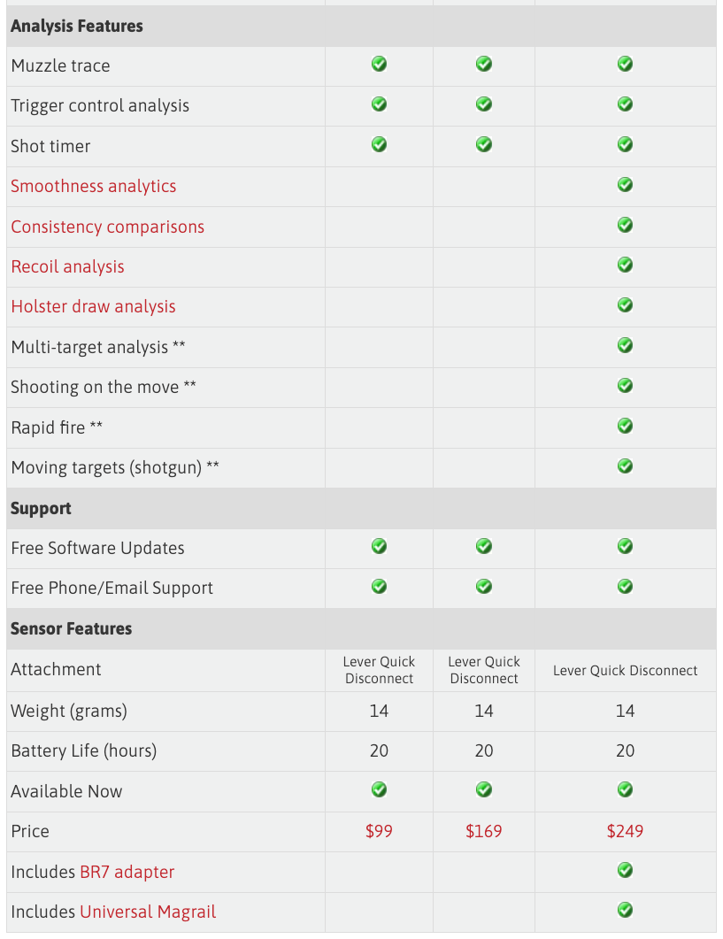This screenshot has height=939, width=723.
Task: Open the Universal Magrail link
Action: (x=148, y=912)
